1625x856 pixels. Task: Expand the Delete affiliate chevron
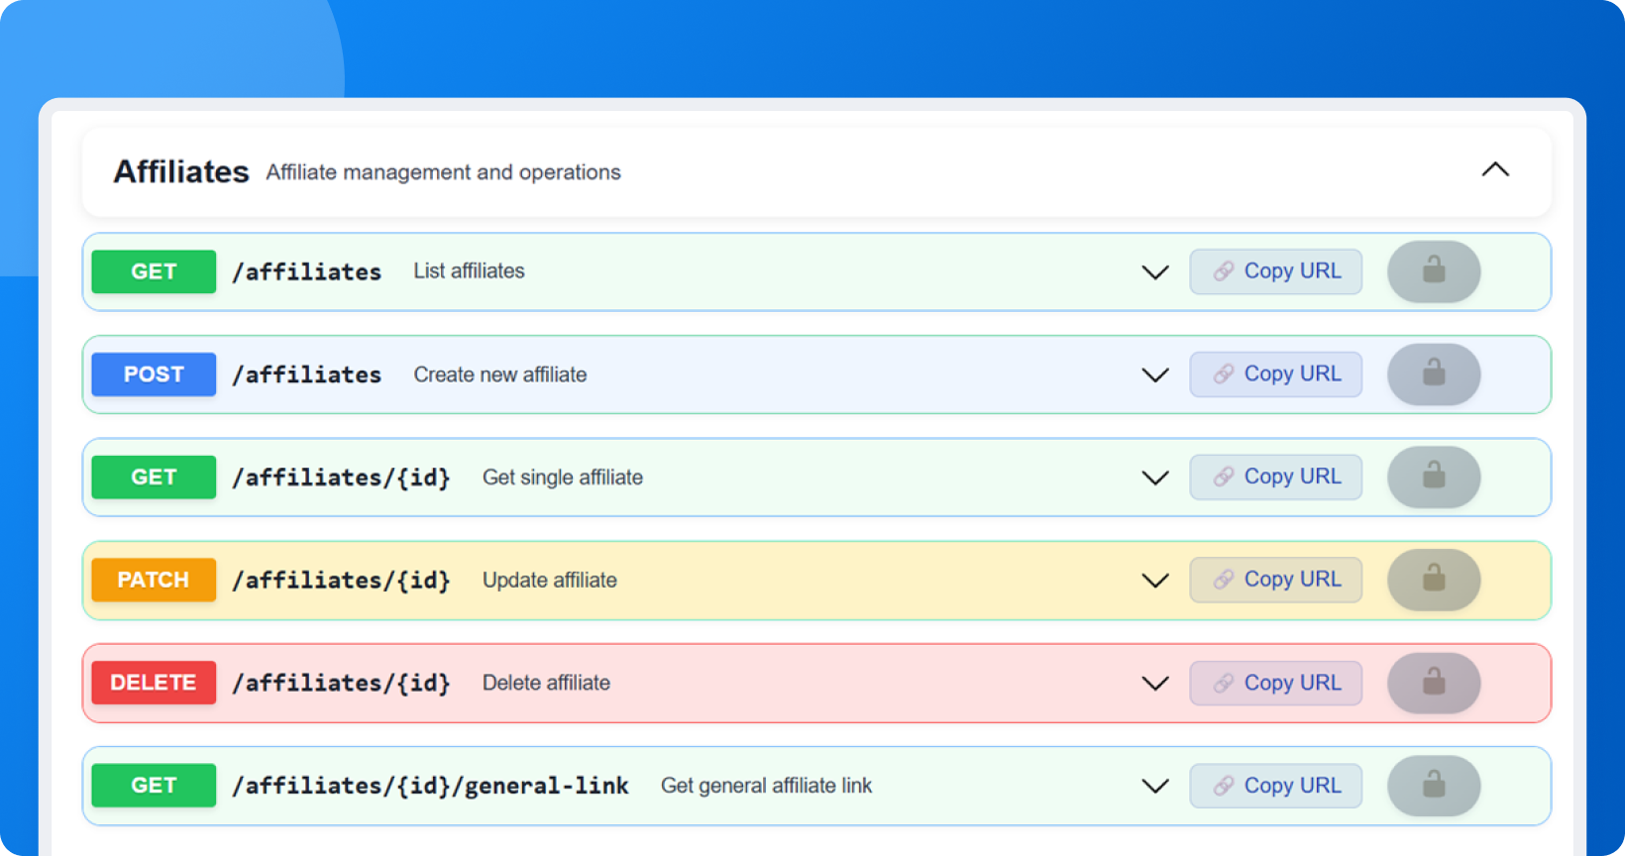pos(1154,684)
